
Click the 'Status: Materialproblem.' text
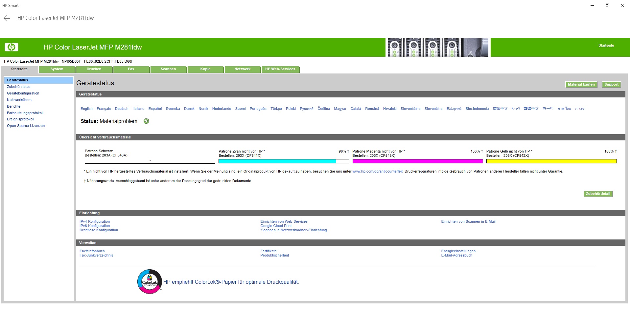[109, 121]
